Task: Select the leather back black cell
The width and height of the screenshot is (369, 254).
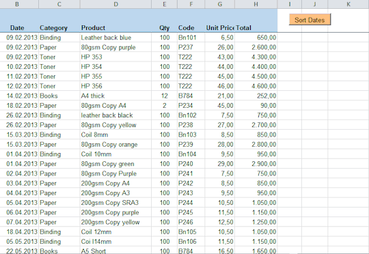Action: (115, 115)
